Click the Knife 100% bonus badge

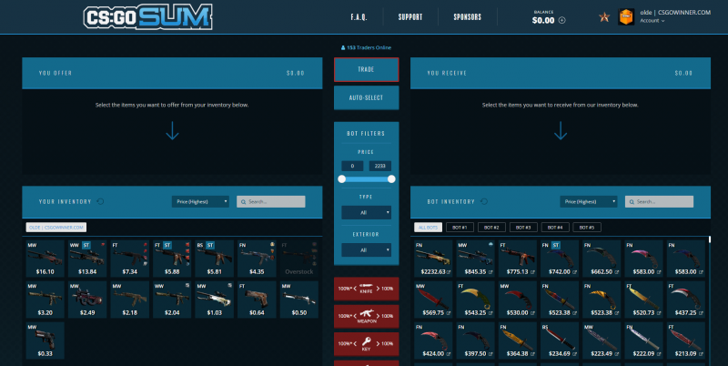tap(366, 289)
